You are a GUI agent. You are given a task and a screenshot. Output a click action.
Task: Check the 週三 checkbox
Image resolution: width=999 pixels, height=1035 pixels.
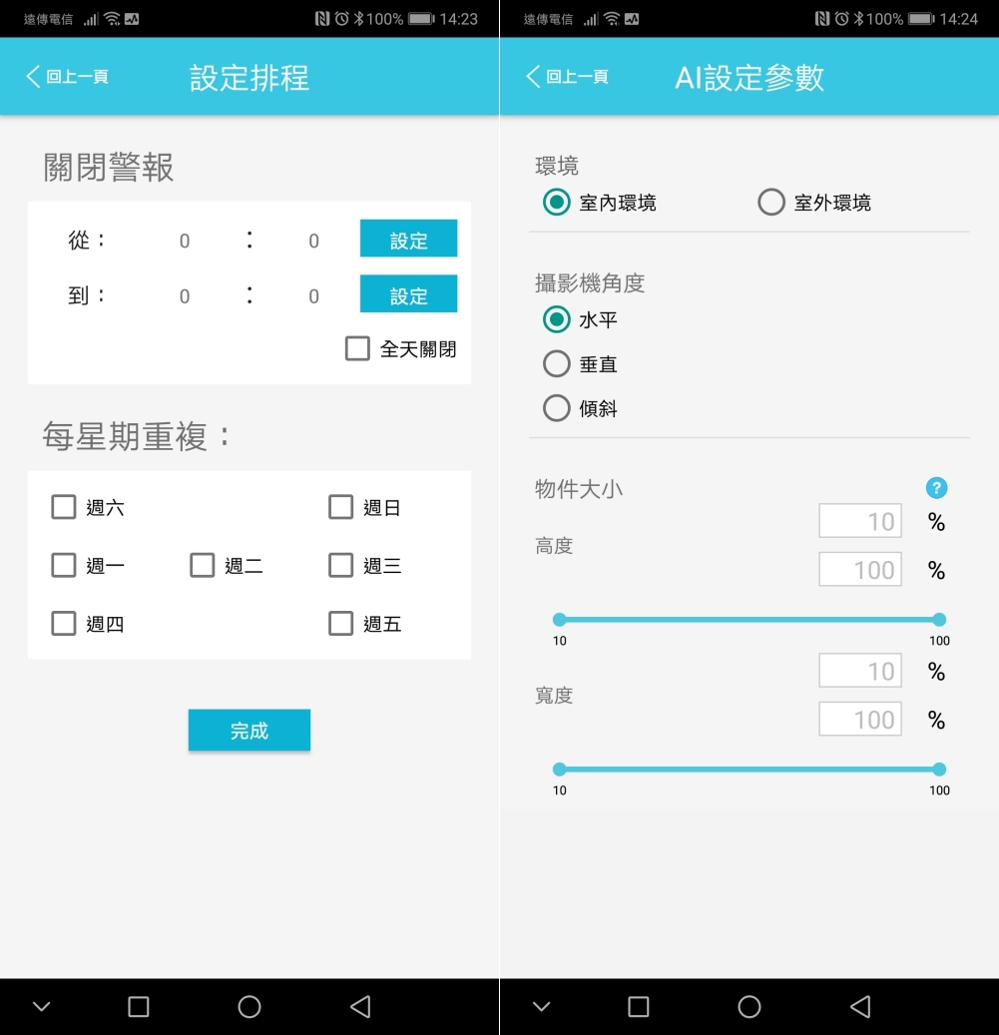[x=341, y=565]
